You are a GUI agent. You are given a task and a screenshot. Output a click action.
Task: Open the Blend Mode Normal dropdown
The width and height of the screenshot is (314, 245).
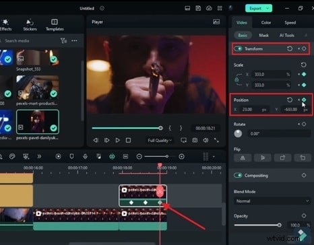(272, 201)
